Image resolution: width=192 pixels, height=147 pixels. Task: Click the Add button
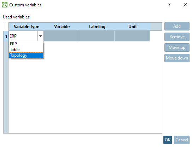click(x=177, y=26)
